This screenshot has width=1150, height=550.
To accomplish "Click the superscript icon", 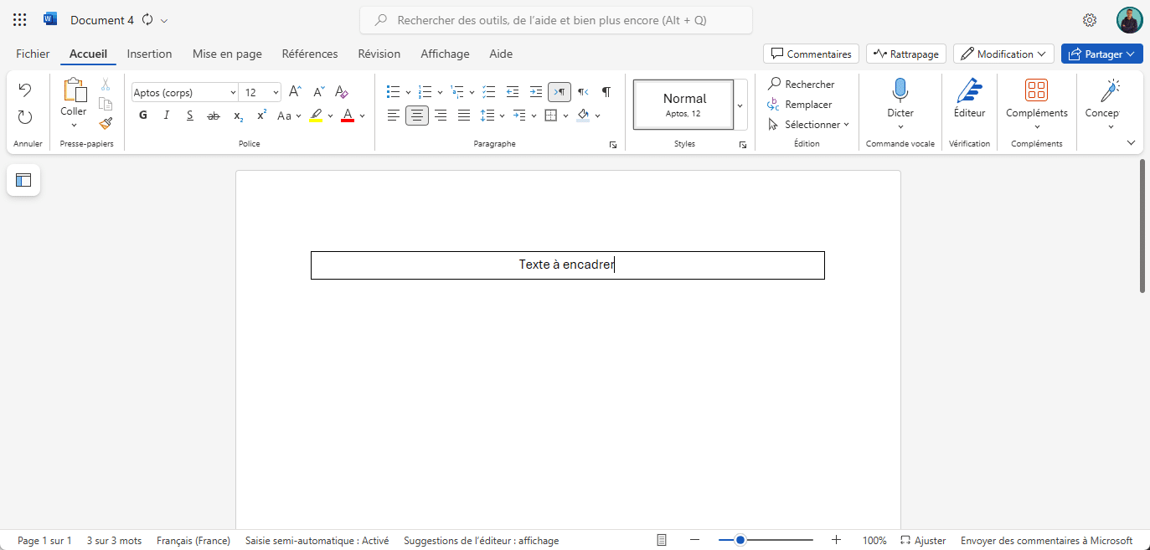I will 260,115.
